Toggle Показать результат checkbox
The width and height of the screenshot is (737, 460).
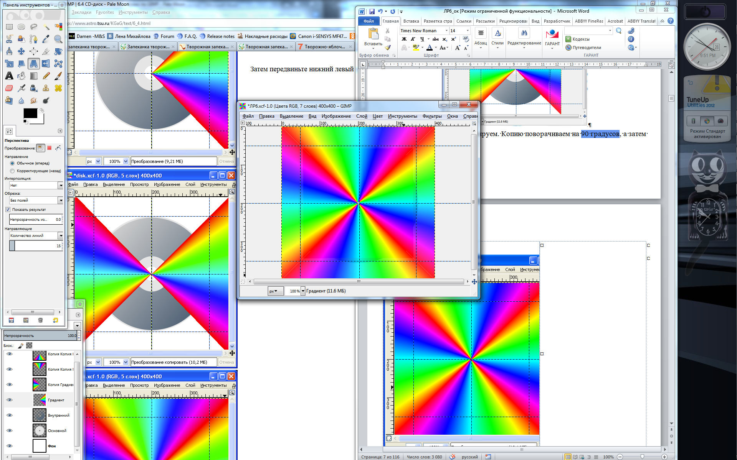click(x=8, y=210)
